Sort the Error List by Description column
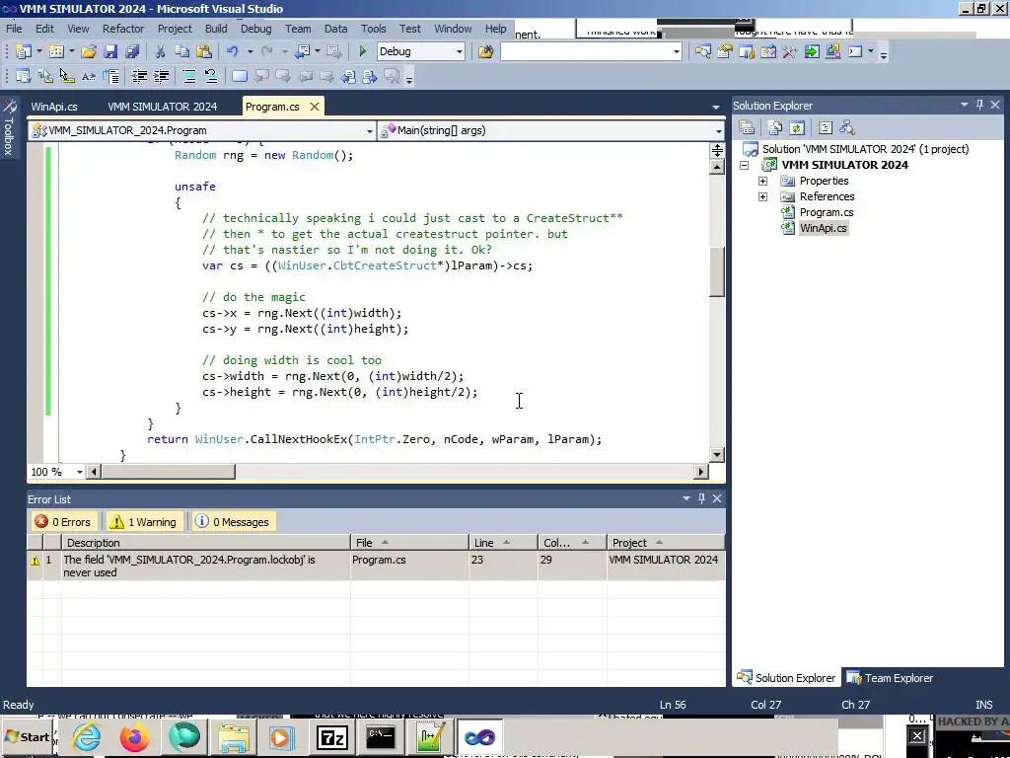 206,543
